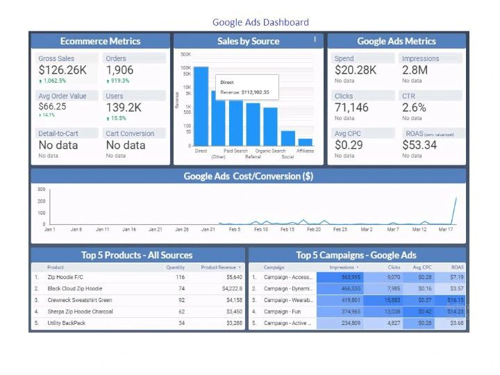Click the ROAS column header in campaigns table

[x=456, y=267]
